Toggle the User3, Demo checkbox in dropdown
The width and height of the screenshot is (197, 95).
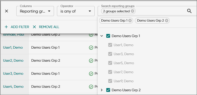(110, 54)
